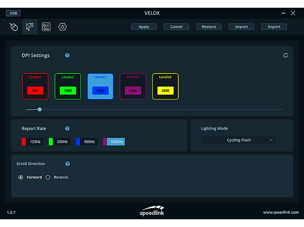Click the USB connection indicator
The image size is (304, 227).
14,13
